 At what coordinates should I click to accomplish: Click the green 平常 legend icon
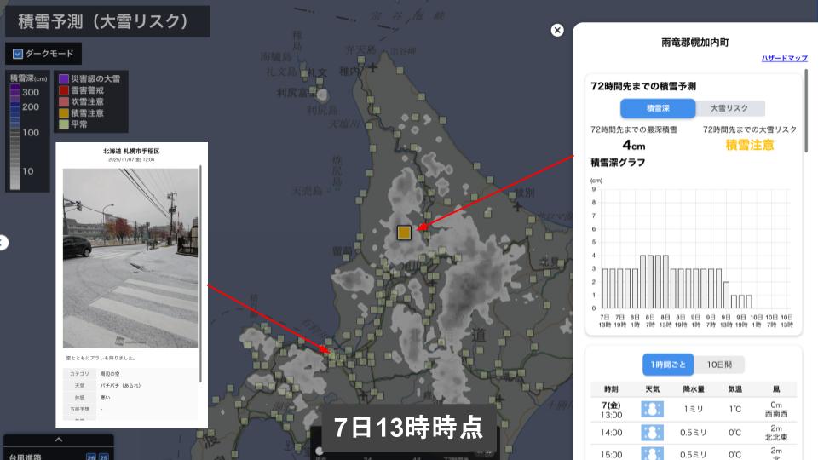pos(64,124)
